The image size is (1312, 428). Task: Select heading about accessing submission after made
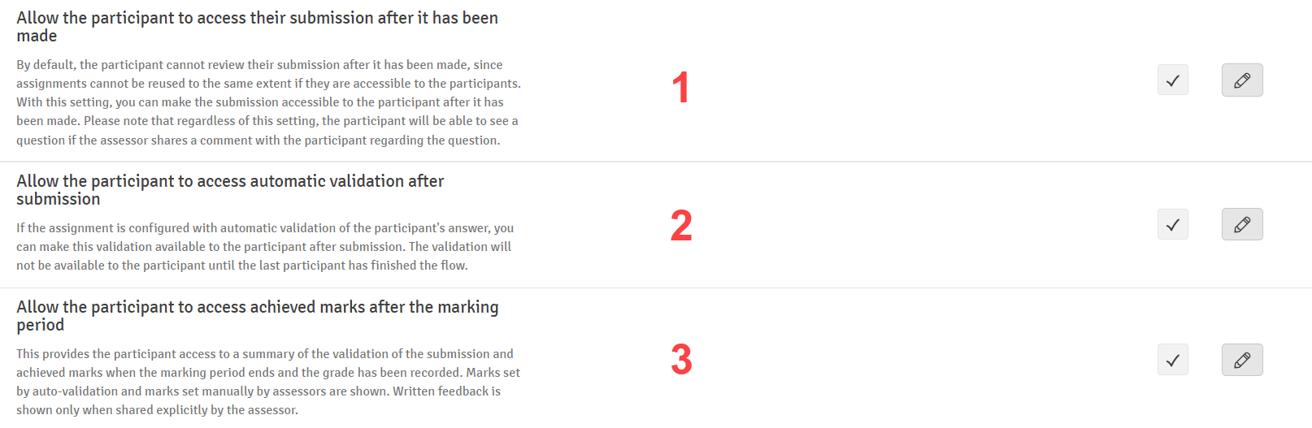257,27
